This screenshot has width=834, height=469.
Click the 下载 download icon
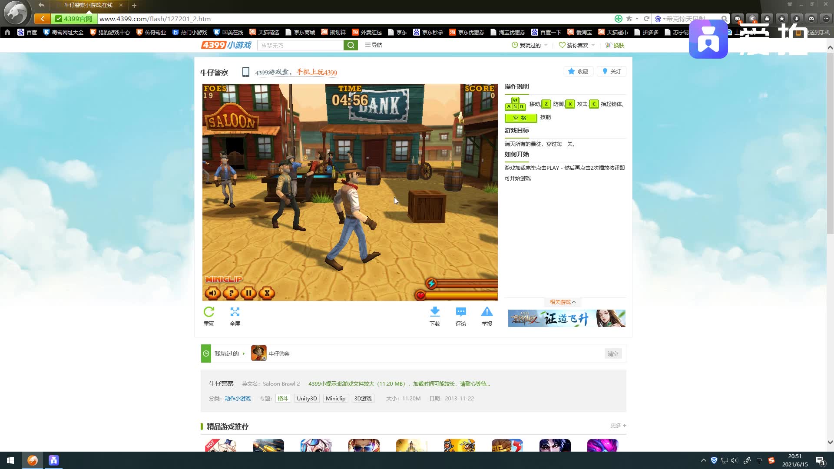(435, 312)
